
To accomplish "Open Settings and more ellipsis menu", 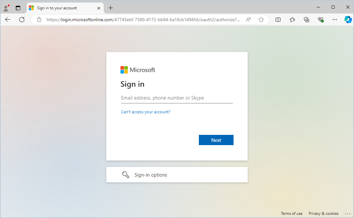I will (335, 20).
